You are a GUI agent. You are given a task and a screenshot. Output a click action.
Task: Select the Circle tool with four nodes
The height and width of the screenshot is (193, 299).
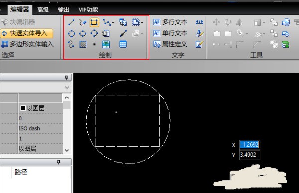(x=71, y=33)
